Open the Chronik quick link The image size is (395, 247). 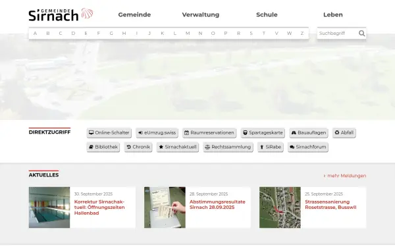(x=138, y=147)
